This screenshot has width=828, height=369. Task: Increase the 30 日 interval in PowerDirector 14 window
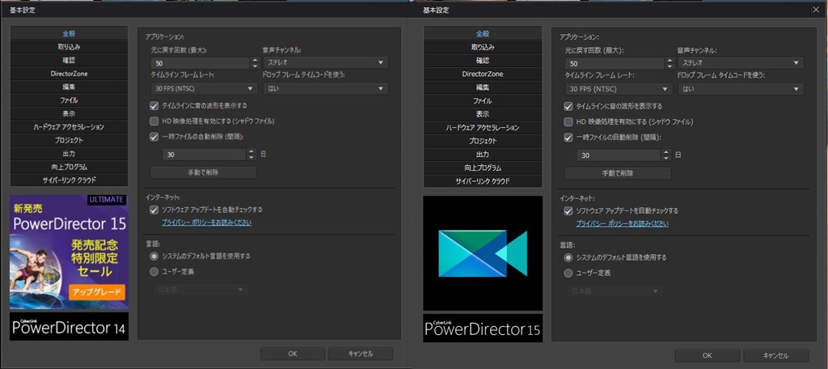[251, 151]
